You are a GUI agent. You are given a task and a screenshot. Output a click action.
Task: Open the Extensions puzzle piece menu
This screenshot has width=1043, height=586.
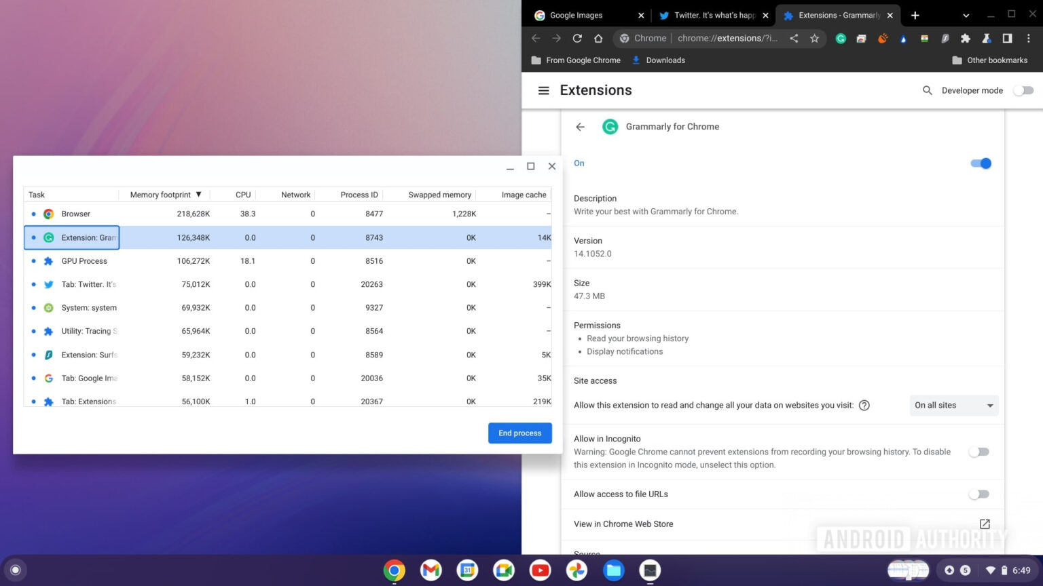click(966, 39)
